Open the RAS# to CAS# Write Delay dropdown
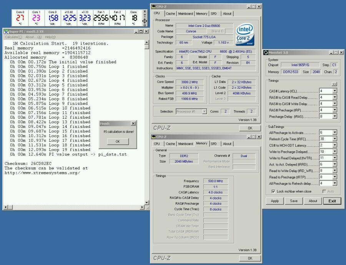This screenshot has height=265, width=346. (x=335, y=104)
